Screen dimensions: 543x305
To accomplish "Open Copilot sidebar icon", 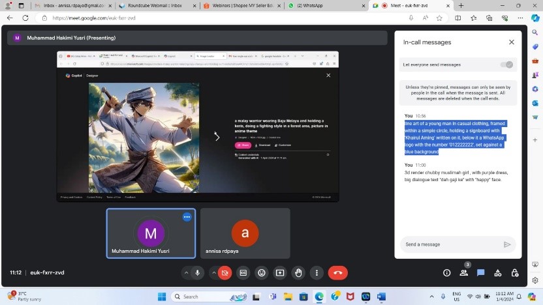I will (535, 18).
